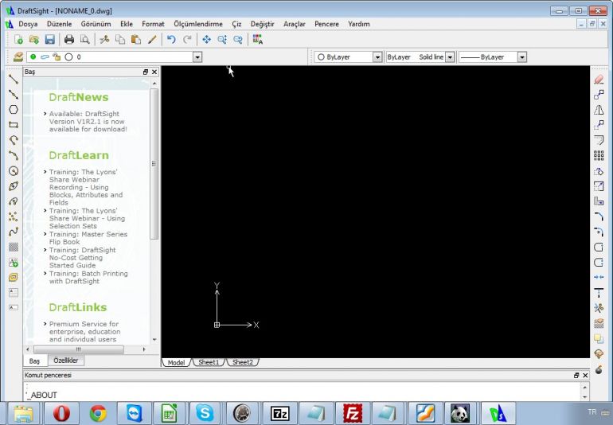The width and height of the screenshot is (613, 425).
Task: Open 7-Zip from the taskbar
Action: [x=279, y=413]
